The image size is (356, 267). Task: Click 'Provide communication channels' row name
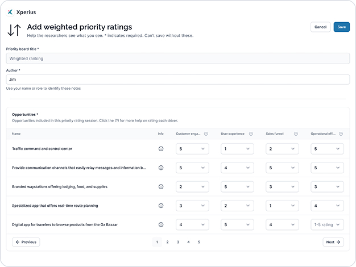click(x=79, y=168)
